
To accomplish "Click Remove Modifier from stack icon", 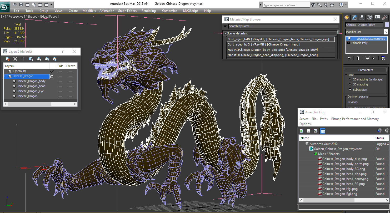I will pyautogui.click(x=374, y=58).
